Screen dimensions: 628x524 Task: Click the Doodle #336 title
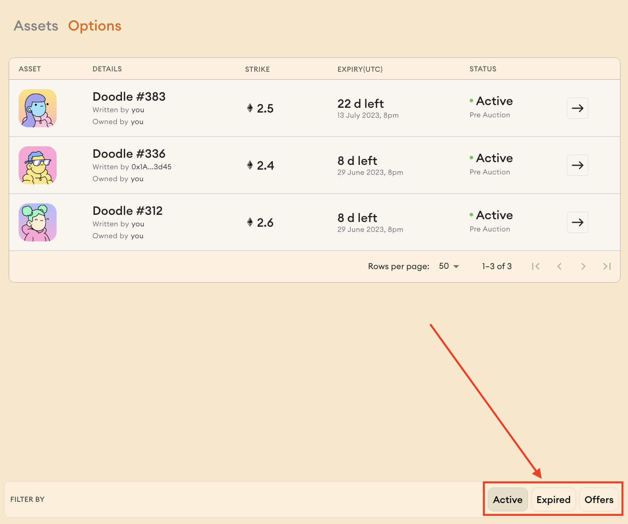[x=129, y=154]
